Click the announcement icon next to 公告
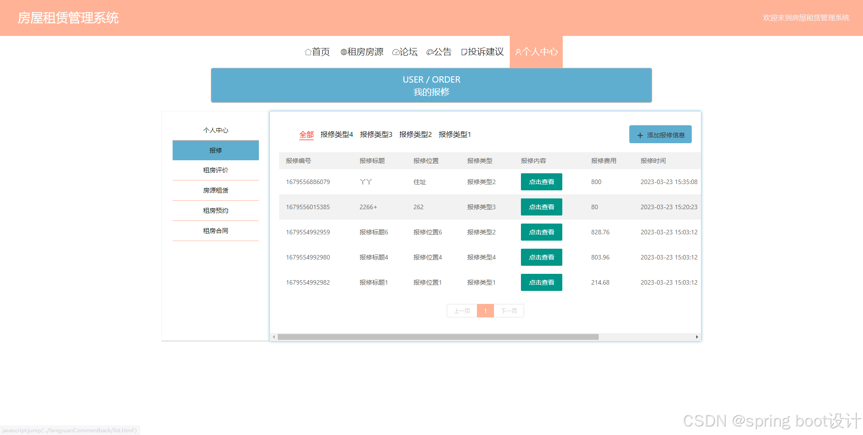863x435 pixels. [x=430, y=52]
